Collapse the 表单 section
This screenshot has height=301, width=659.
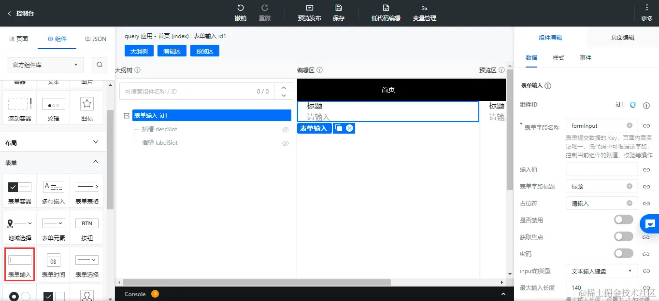tap(53, 163)
